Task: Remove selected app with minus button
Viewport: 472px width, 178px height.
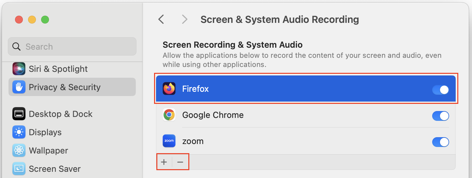Action: pos(180,162)
